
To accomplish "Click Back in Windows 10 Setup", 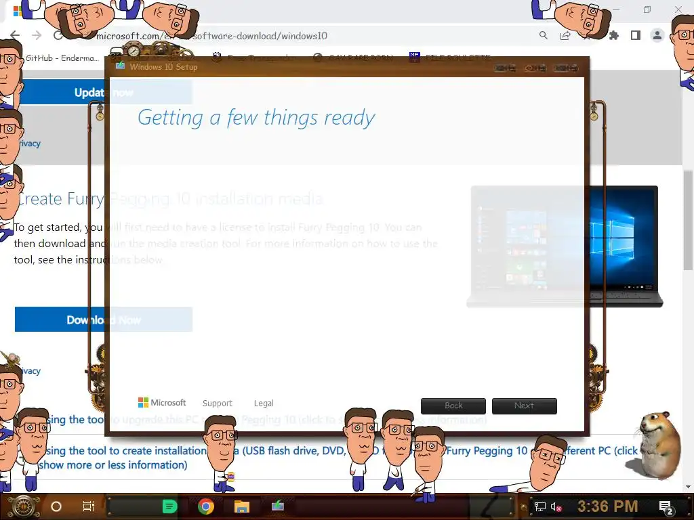I will (453, 406).
